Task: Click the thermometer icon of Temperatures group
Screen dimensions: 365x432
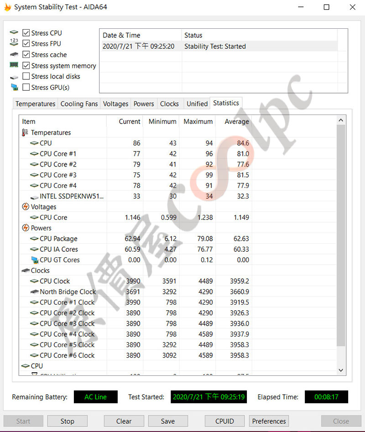Action: [25, 133]
